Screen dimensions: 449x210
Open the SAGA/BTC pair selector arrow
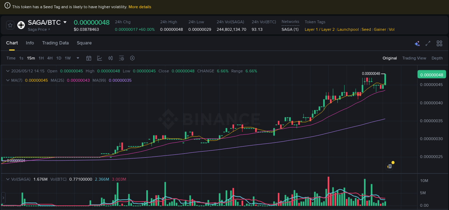pos(65,22)
